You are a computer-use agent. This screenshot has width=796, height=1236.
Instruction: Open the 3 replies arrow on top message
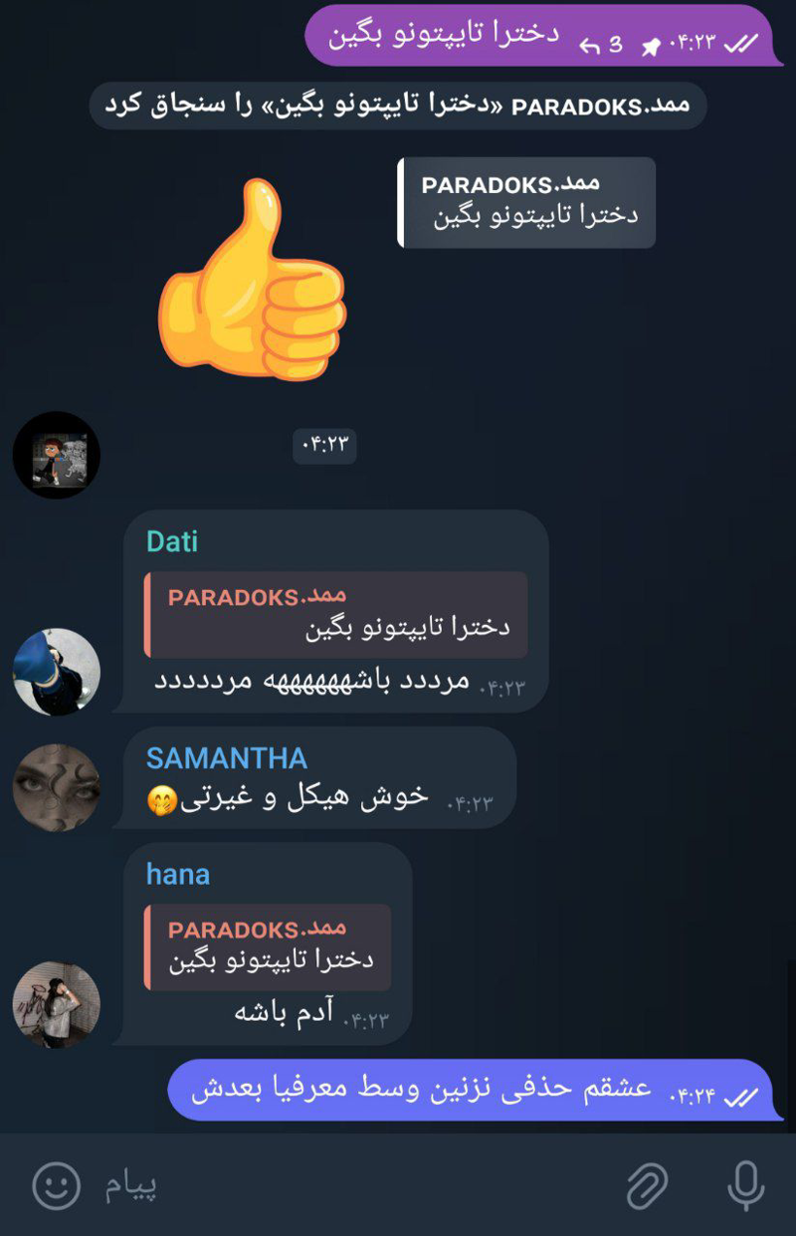[602, 44]
